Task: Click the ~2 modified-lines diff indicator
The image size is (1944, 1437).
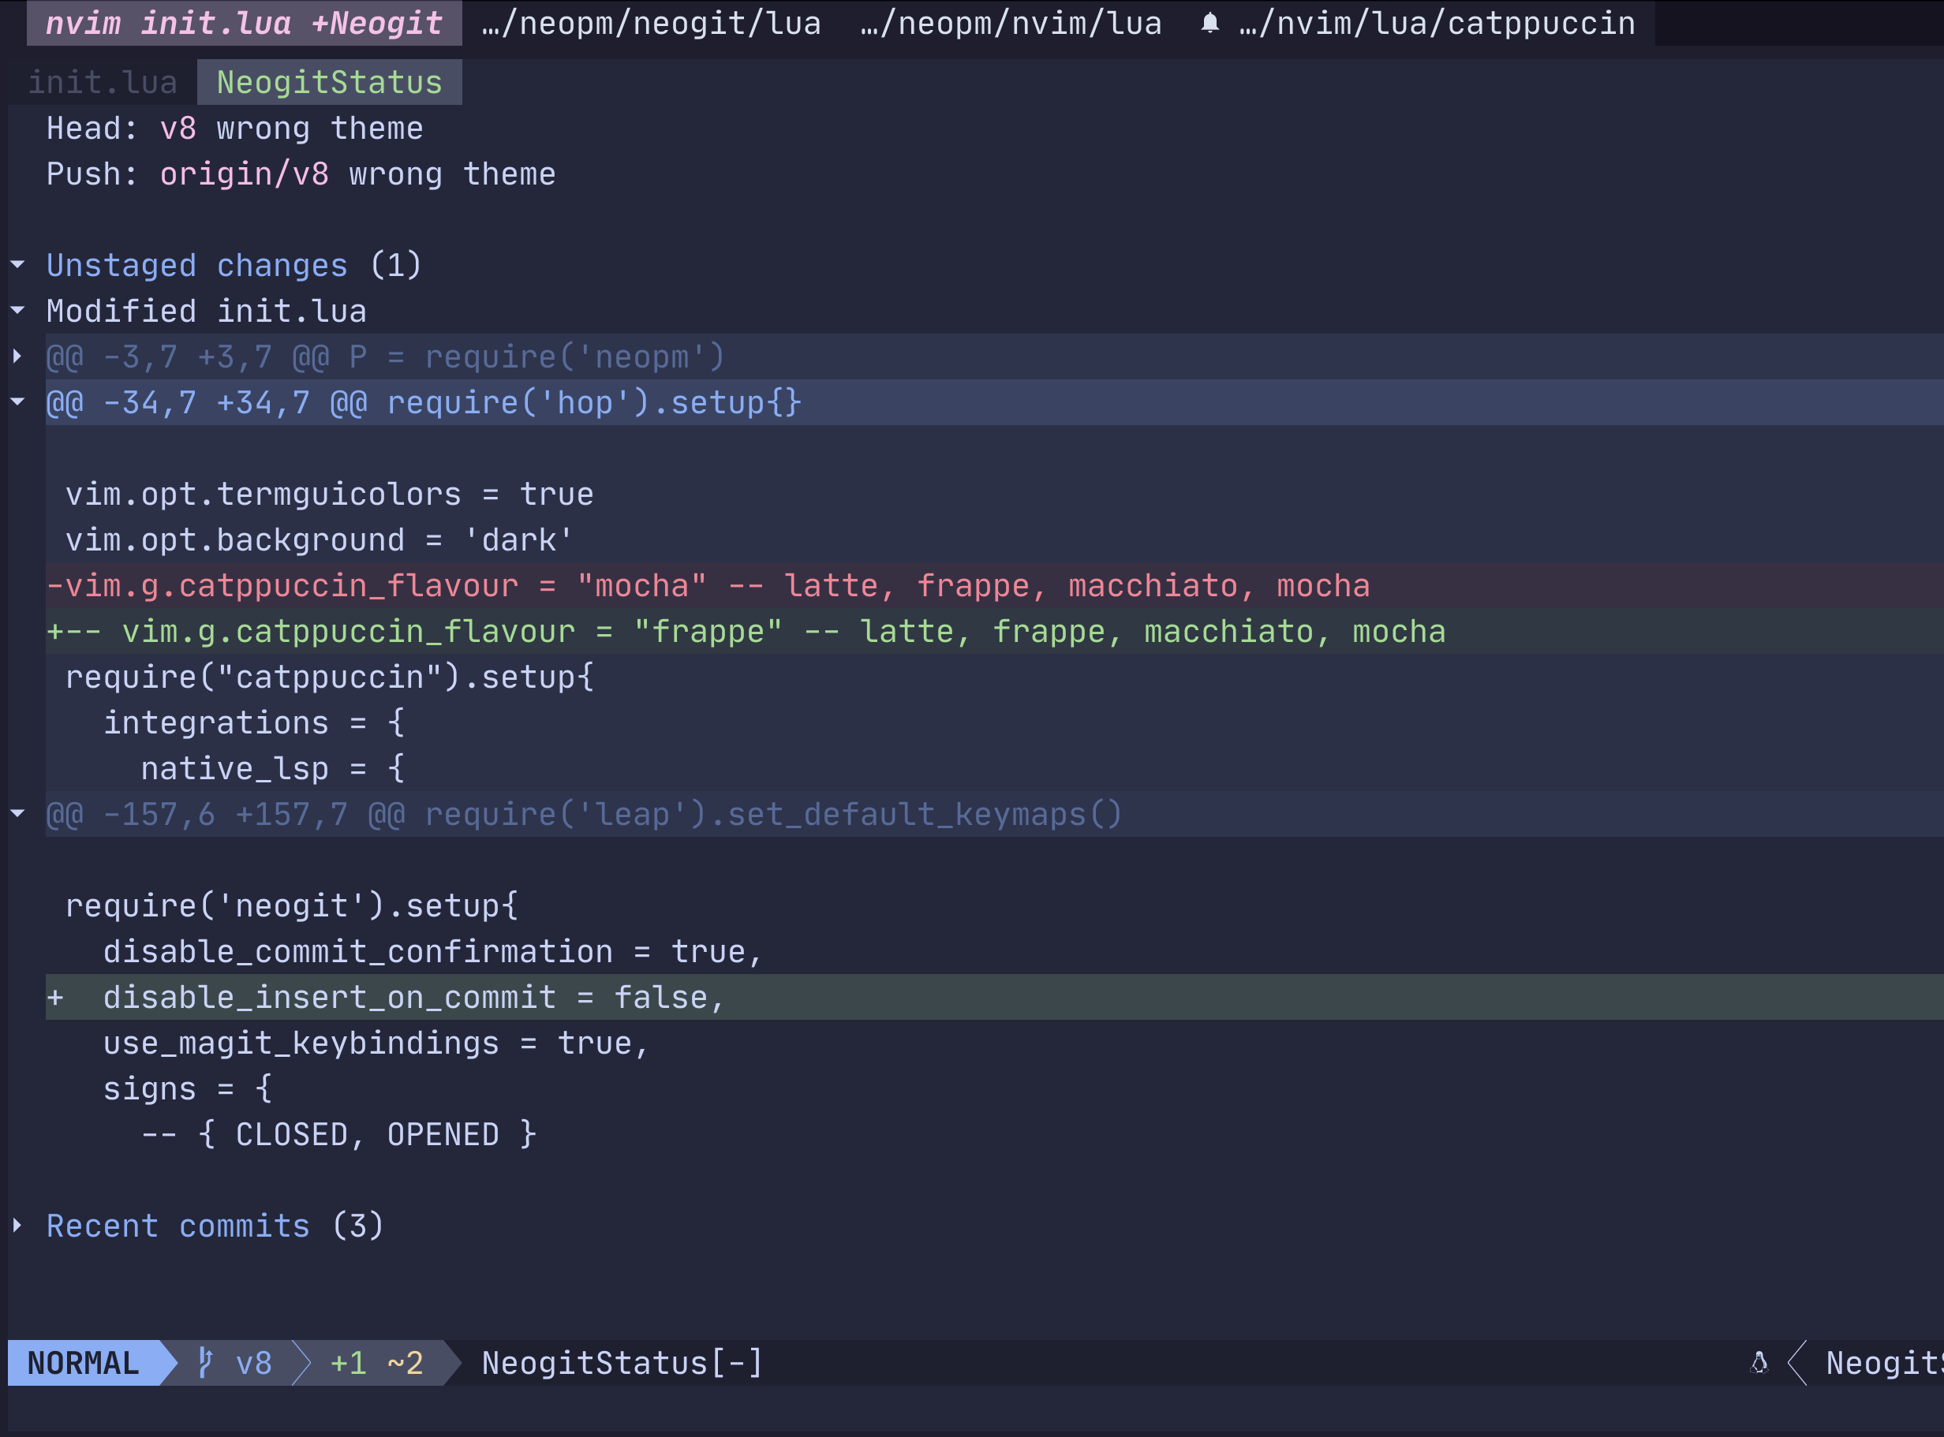Action: [406, 1363]
